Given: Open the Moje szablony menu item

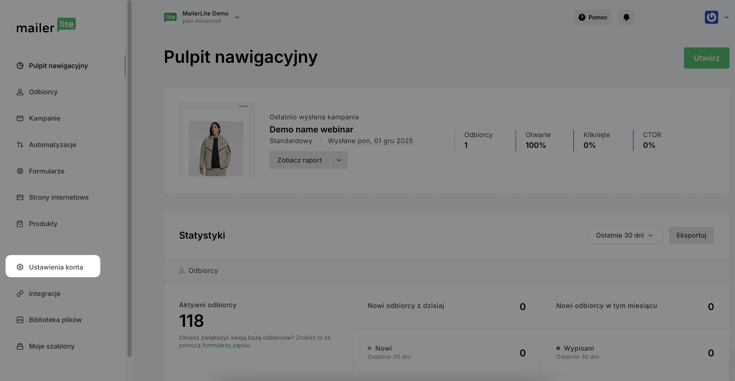Looking at the screenshot, I should [x=51, y=346].
